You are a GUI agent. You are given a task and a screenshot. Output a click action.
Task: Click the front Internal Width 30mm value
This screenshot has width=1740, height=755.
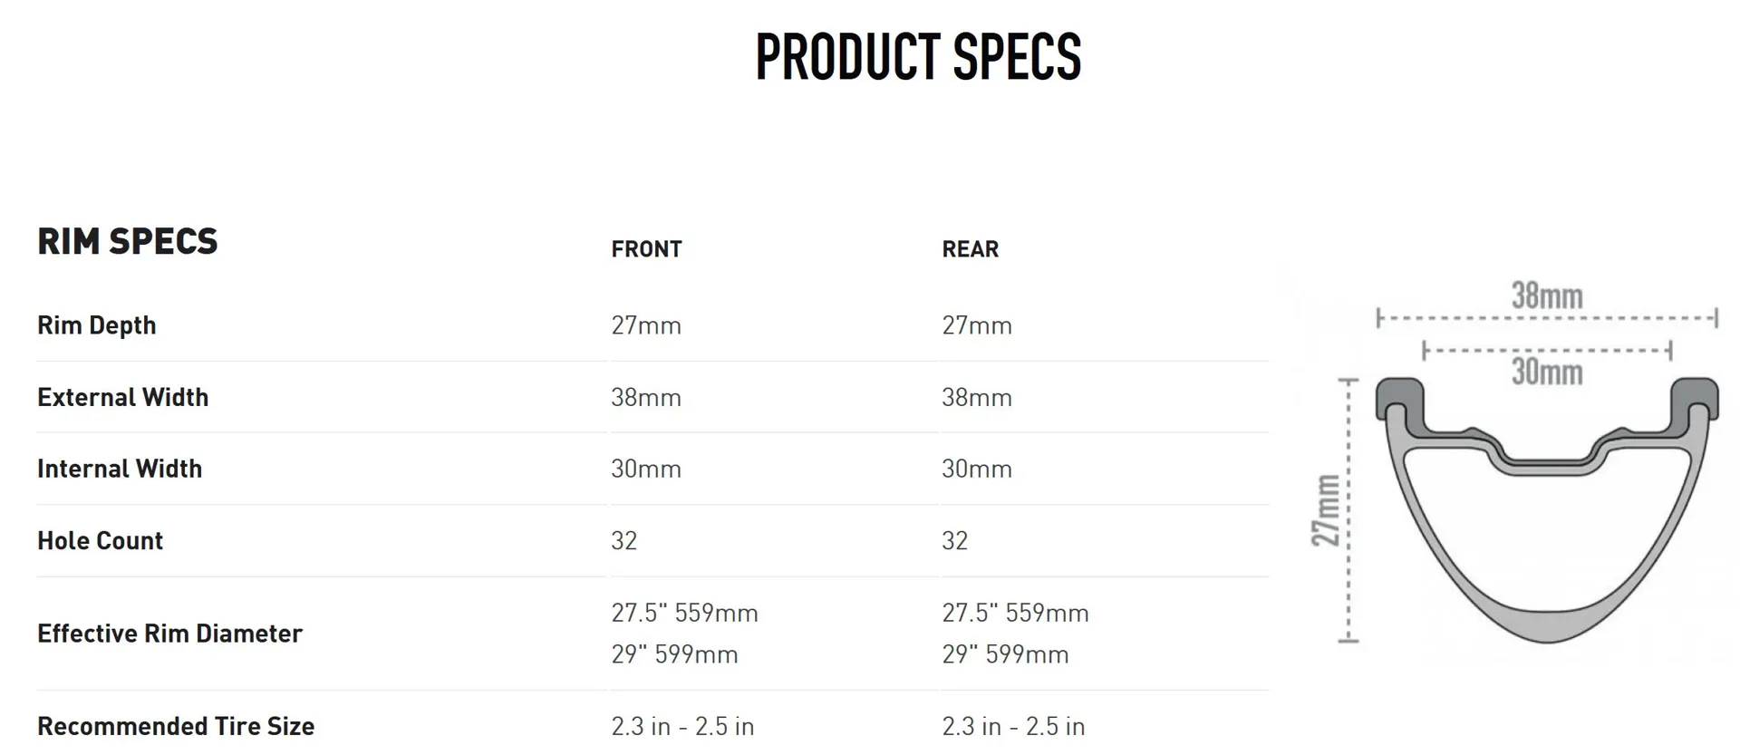coord(646,469)
